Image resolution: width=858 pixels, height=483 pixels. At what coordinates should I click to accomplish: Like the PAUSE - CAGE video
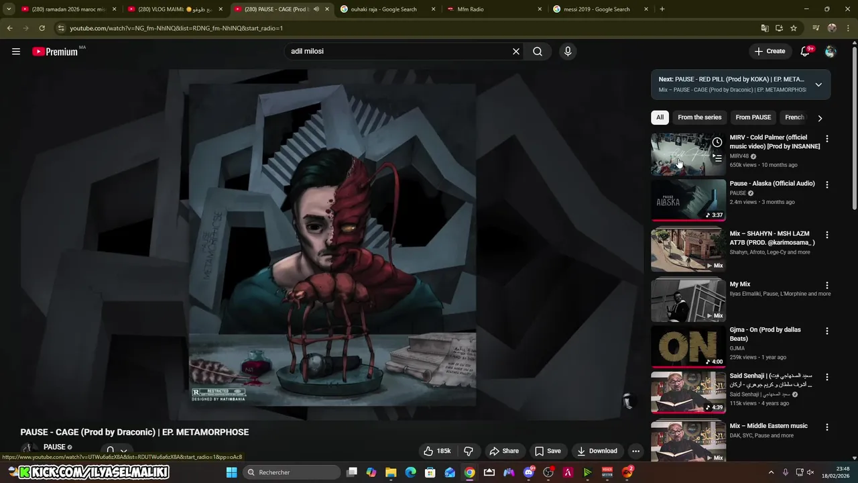point(437,451)
